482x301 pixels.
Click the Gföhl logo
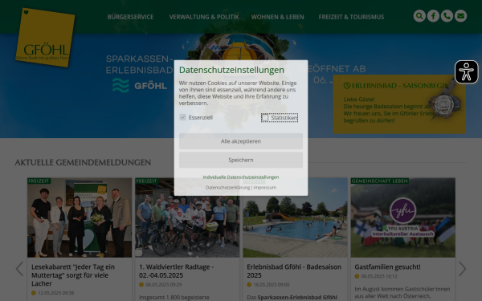(45, 38)
